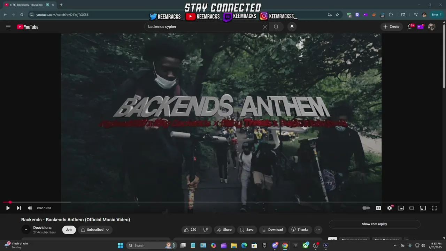Send Thanks to the creator
446x251 pixels.
(300, 230)
